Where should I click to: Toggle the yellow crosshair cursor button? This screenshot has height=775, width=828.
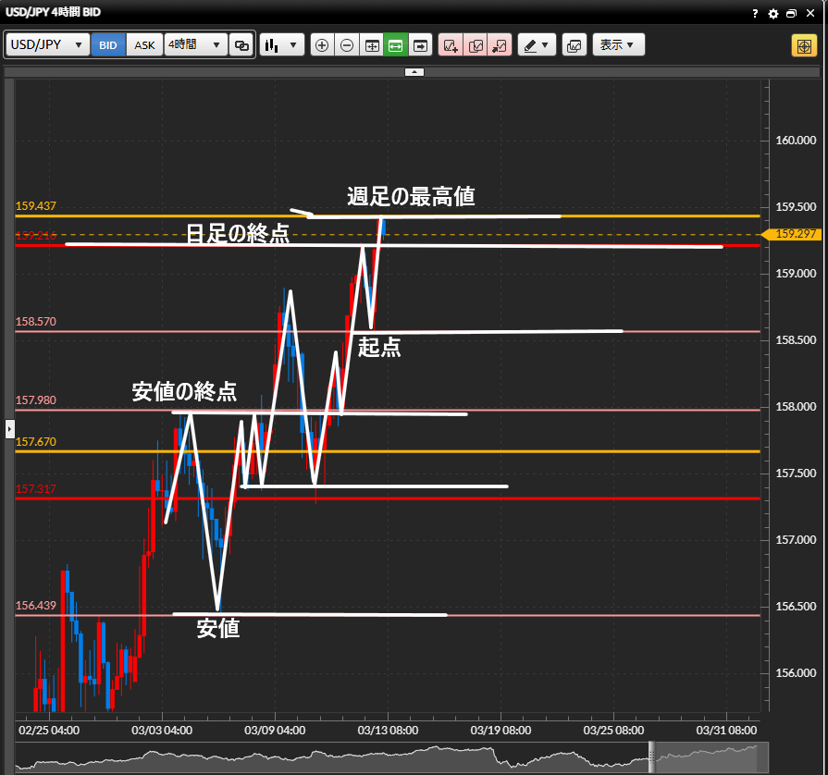click(803, 45)
